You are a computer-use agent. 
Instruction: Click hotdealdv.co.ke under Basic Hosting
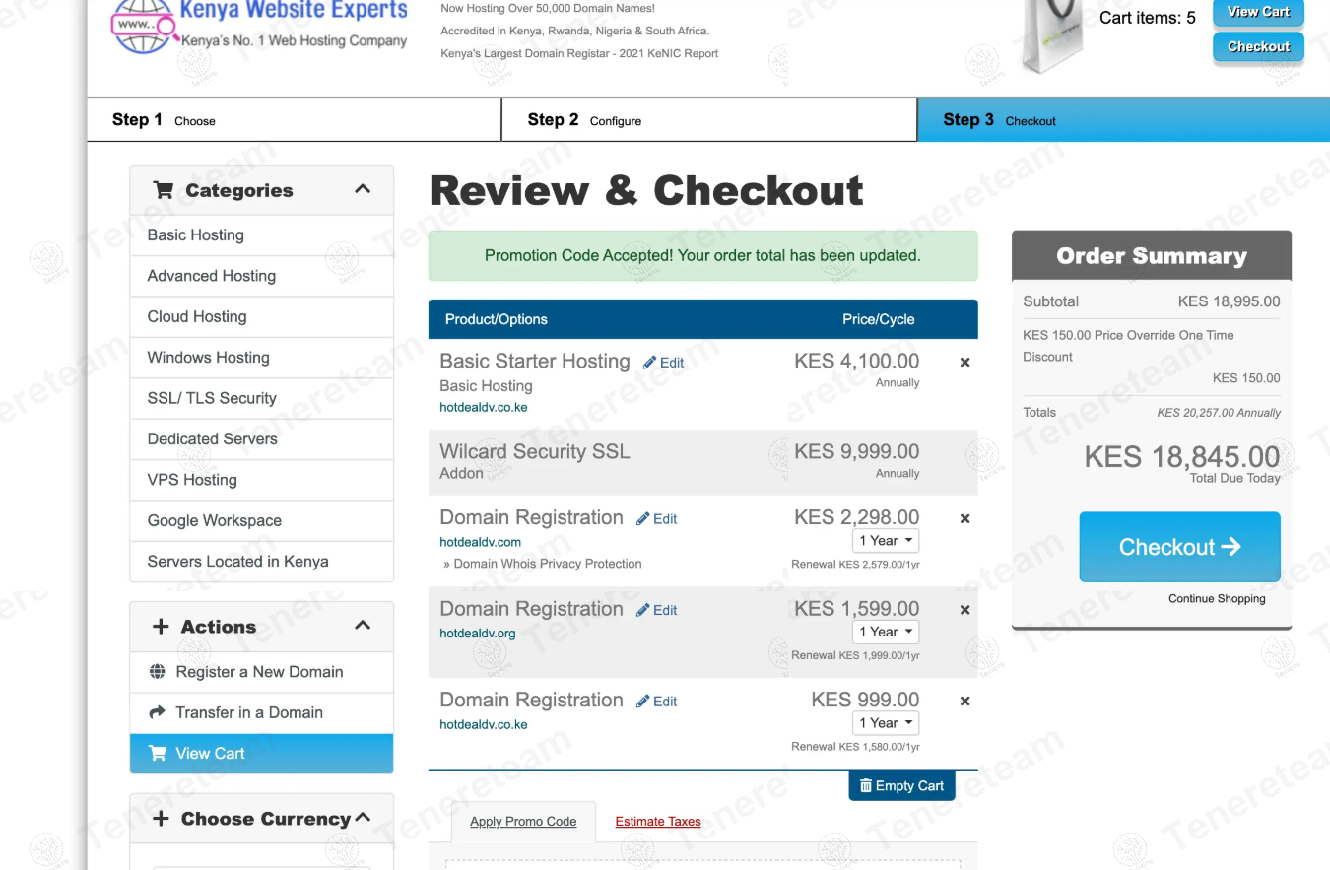[x=483, y=407]
